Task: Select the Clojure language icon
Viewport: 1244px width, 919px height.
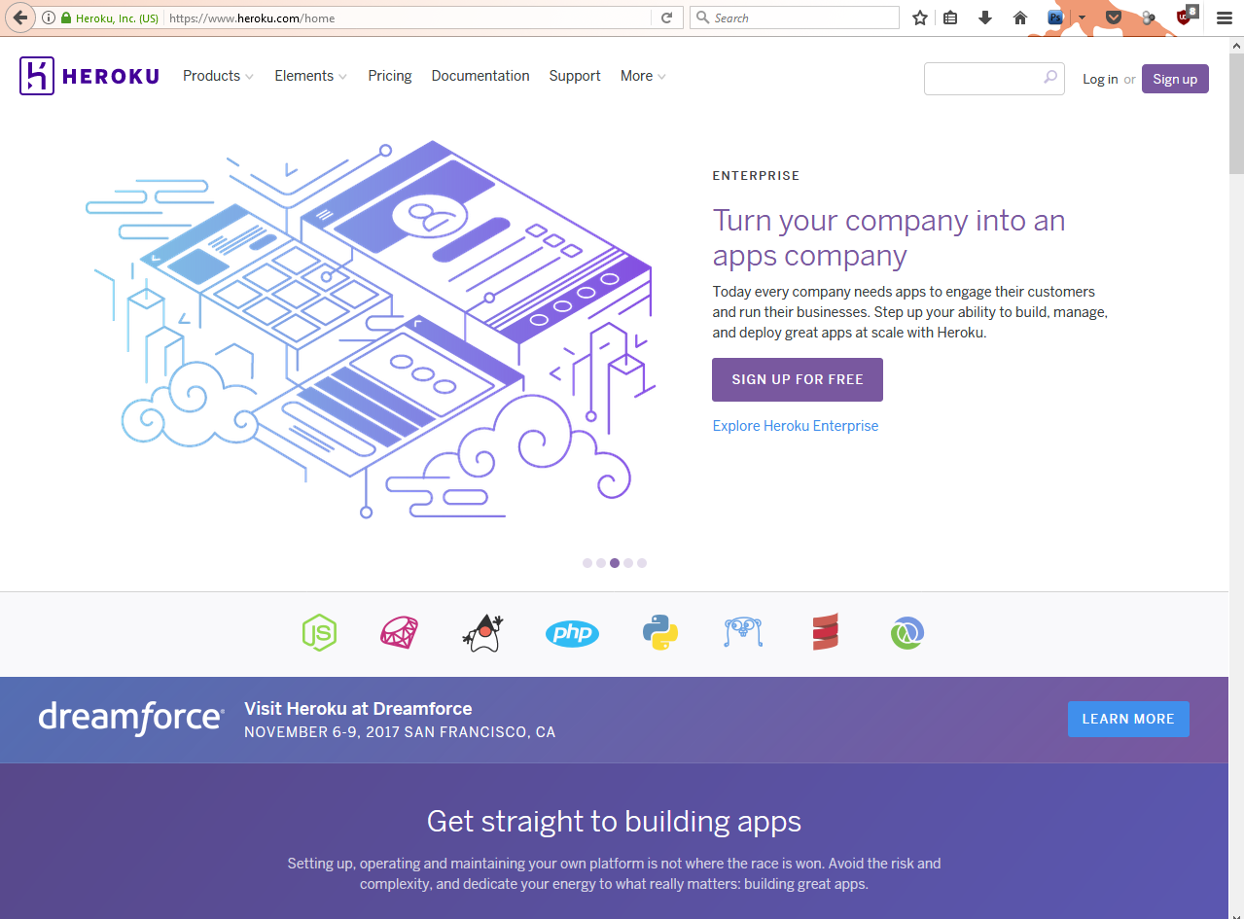Action: [x=906, y=633]
